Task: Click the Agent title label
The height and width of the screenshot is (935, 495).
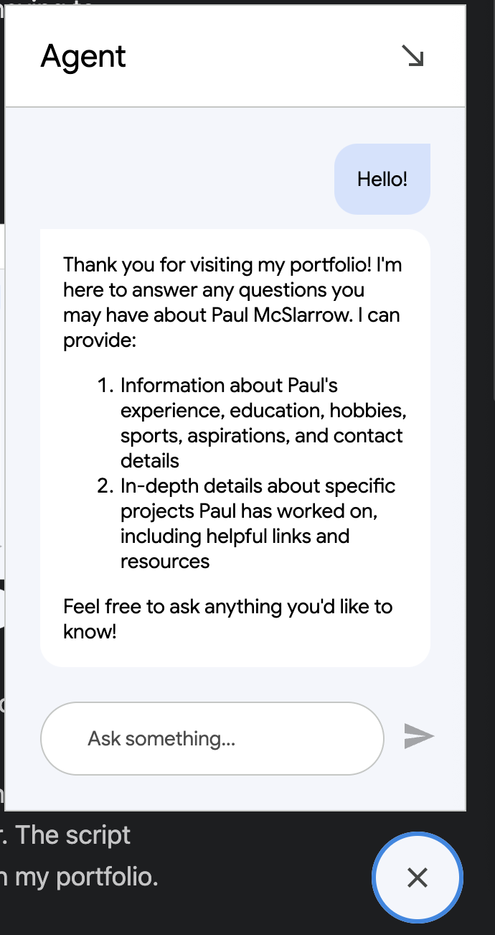Action: tap(83, 55)
